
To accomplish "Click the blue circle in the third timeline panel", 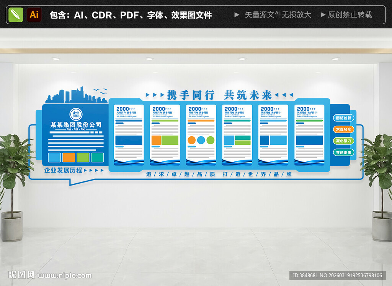I will 201,140.
